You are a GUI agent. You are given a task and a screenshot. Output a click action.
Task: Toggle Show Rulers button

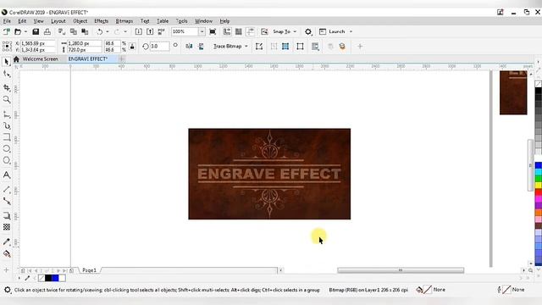227,31
